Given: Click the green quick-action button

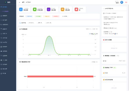Looking at the screenshot, I should click(x=38, y=16).
